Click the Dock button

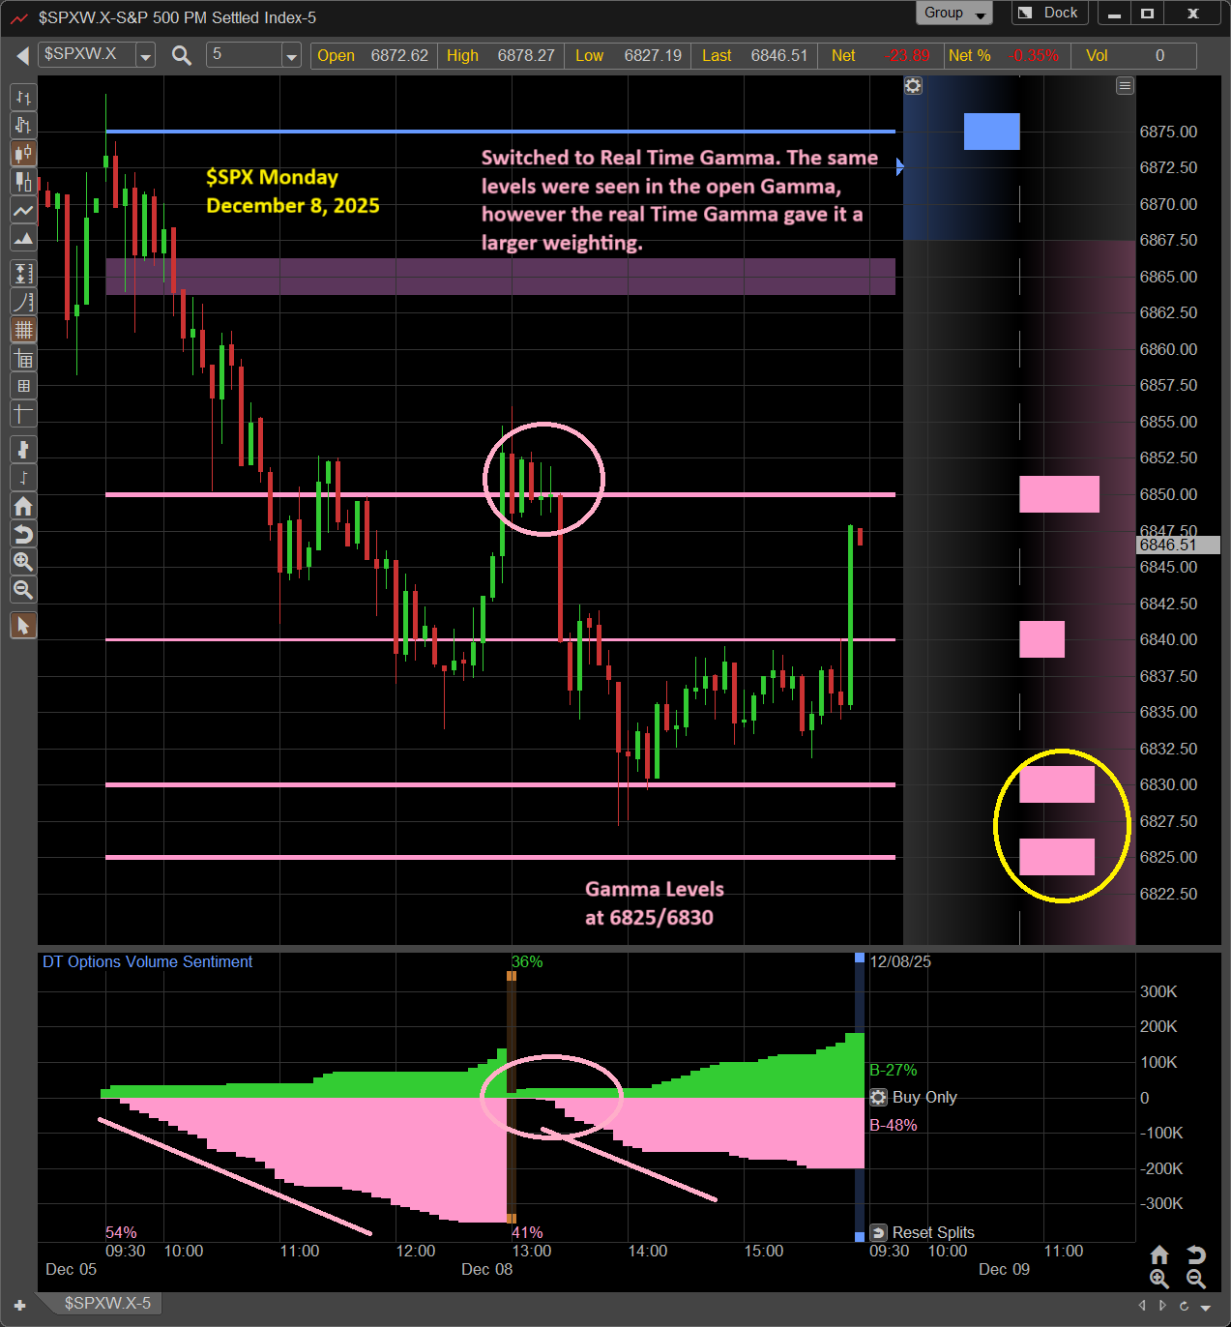(1049, 13)
